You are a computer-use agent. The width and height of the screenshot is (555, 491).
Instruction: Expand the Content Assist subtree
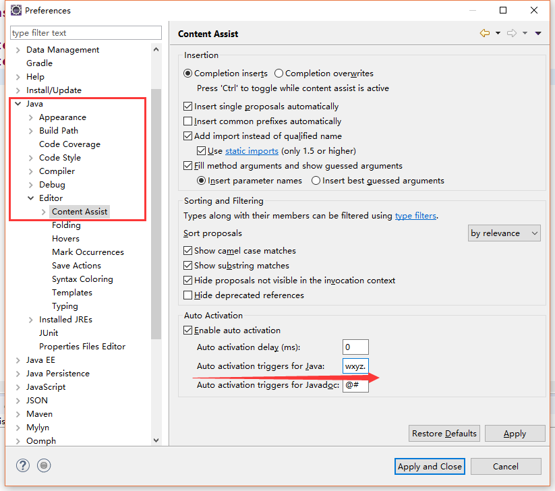[44, 212]
